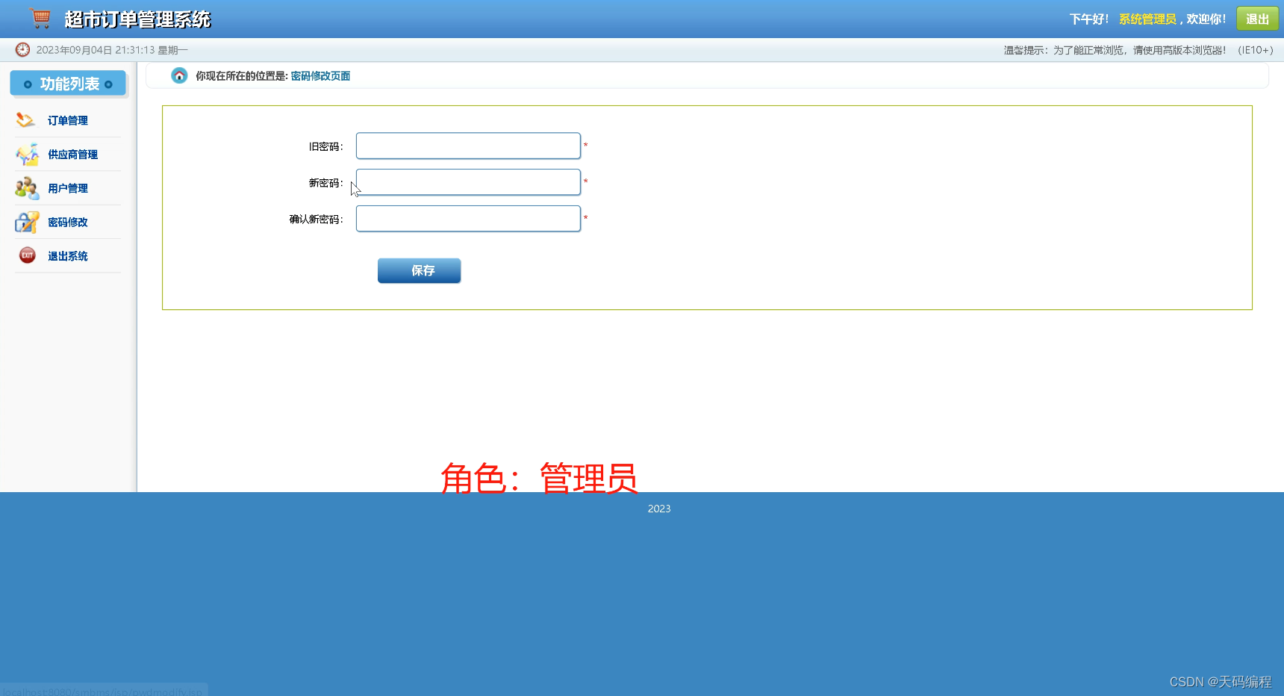Image resolution: width=1284 pixels, height=696 pixels.
Task: Click the 超市订单管理系统 title
Action: 137,19
